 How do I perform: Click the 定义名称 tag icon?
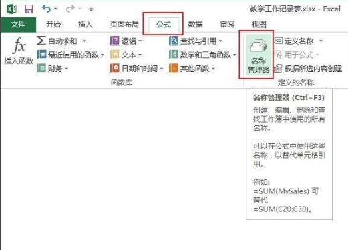279,41
